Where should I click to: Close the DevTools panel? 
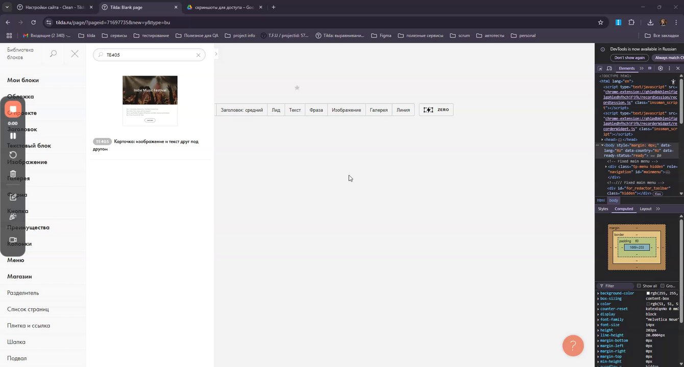point(678,68)
